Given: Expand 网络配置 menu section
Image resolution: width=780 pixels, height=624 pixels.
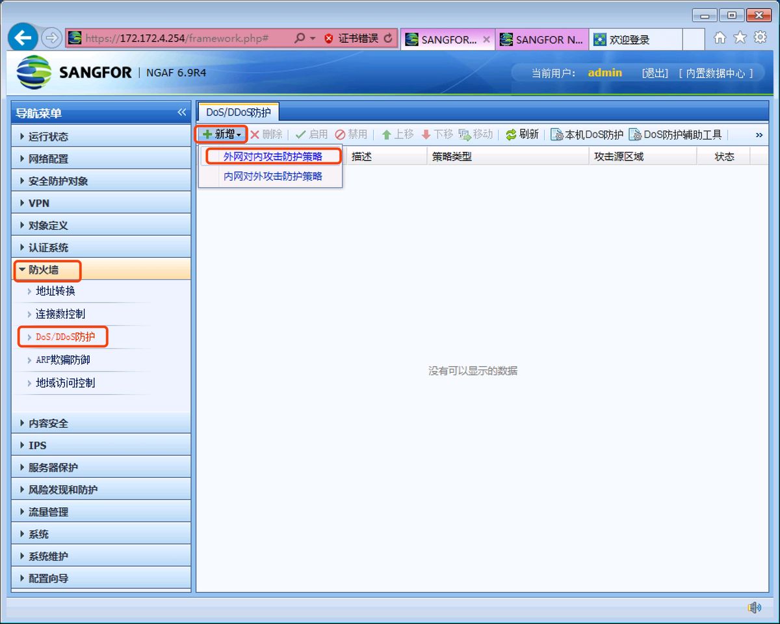Looking at the screenshot, I should (101, 158).
